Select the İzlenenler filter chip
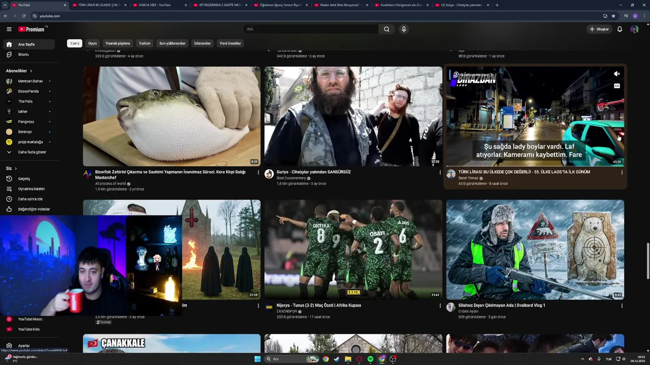 point(202,44)
